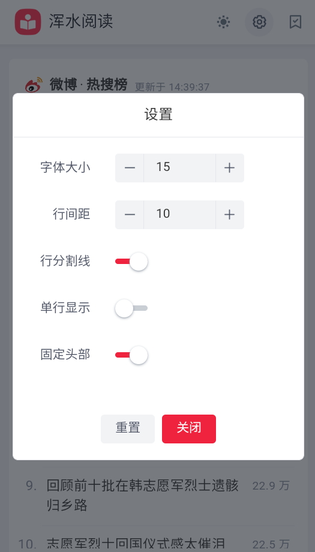This screenshot has height=552, width=315.
Task: Toggle the sun brightness theme icon
Action: point(223,22)
